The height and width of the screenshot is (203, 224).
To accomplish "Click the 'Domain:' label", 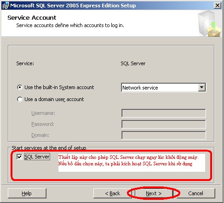I will [x=40, y=135].
